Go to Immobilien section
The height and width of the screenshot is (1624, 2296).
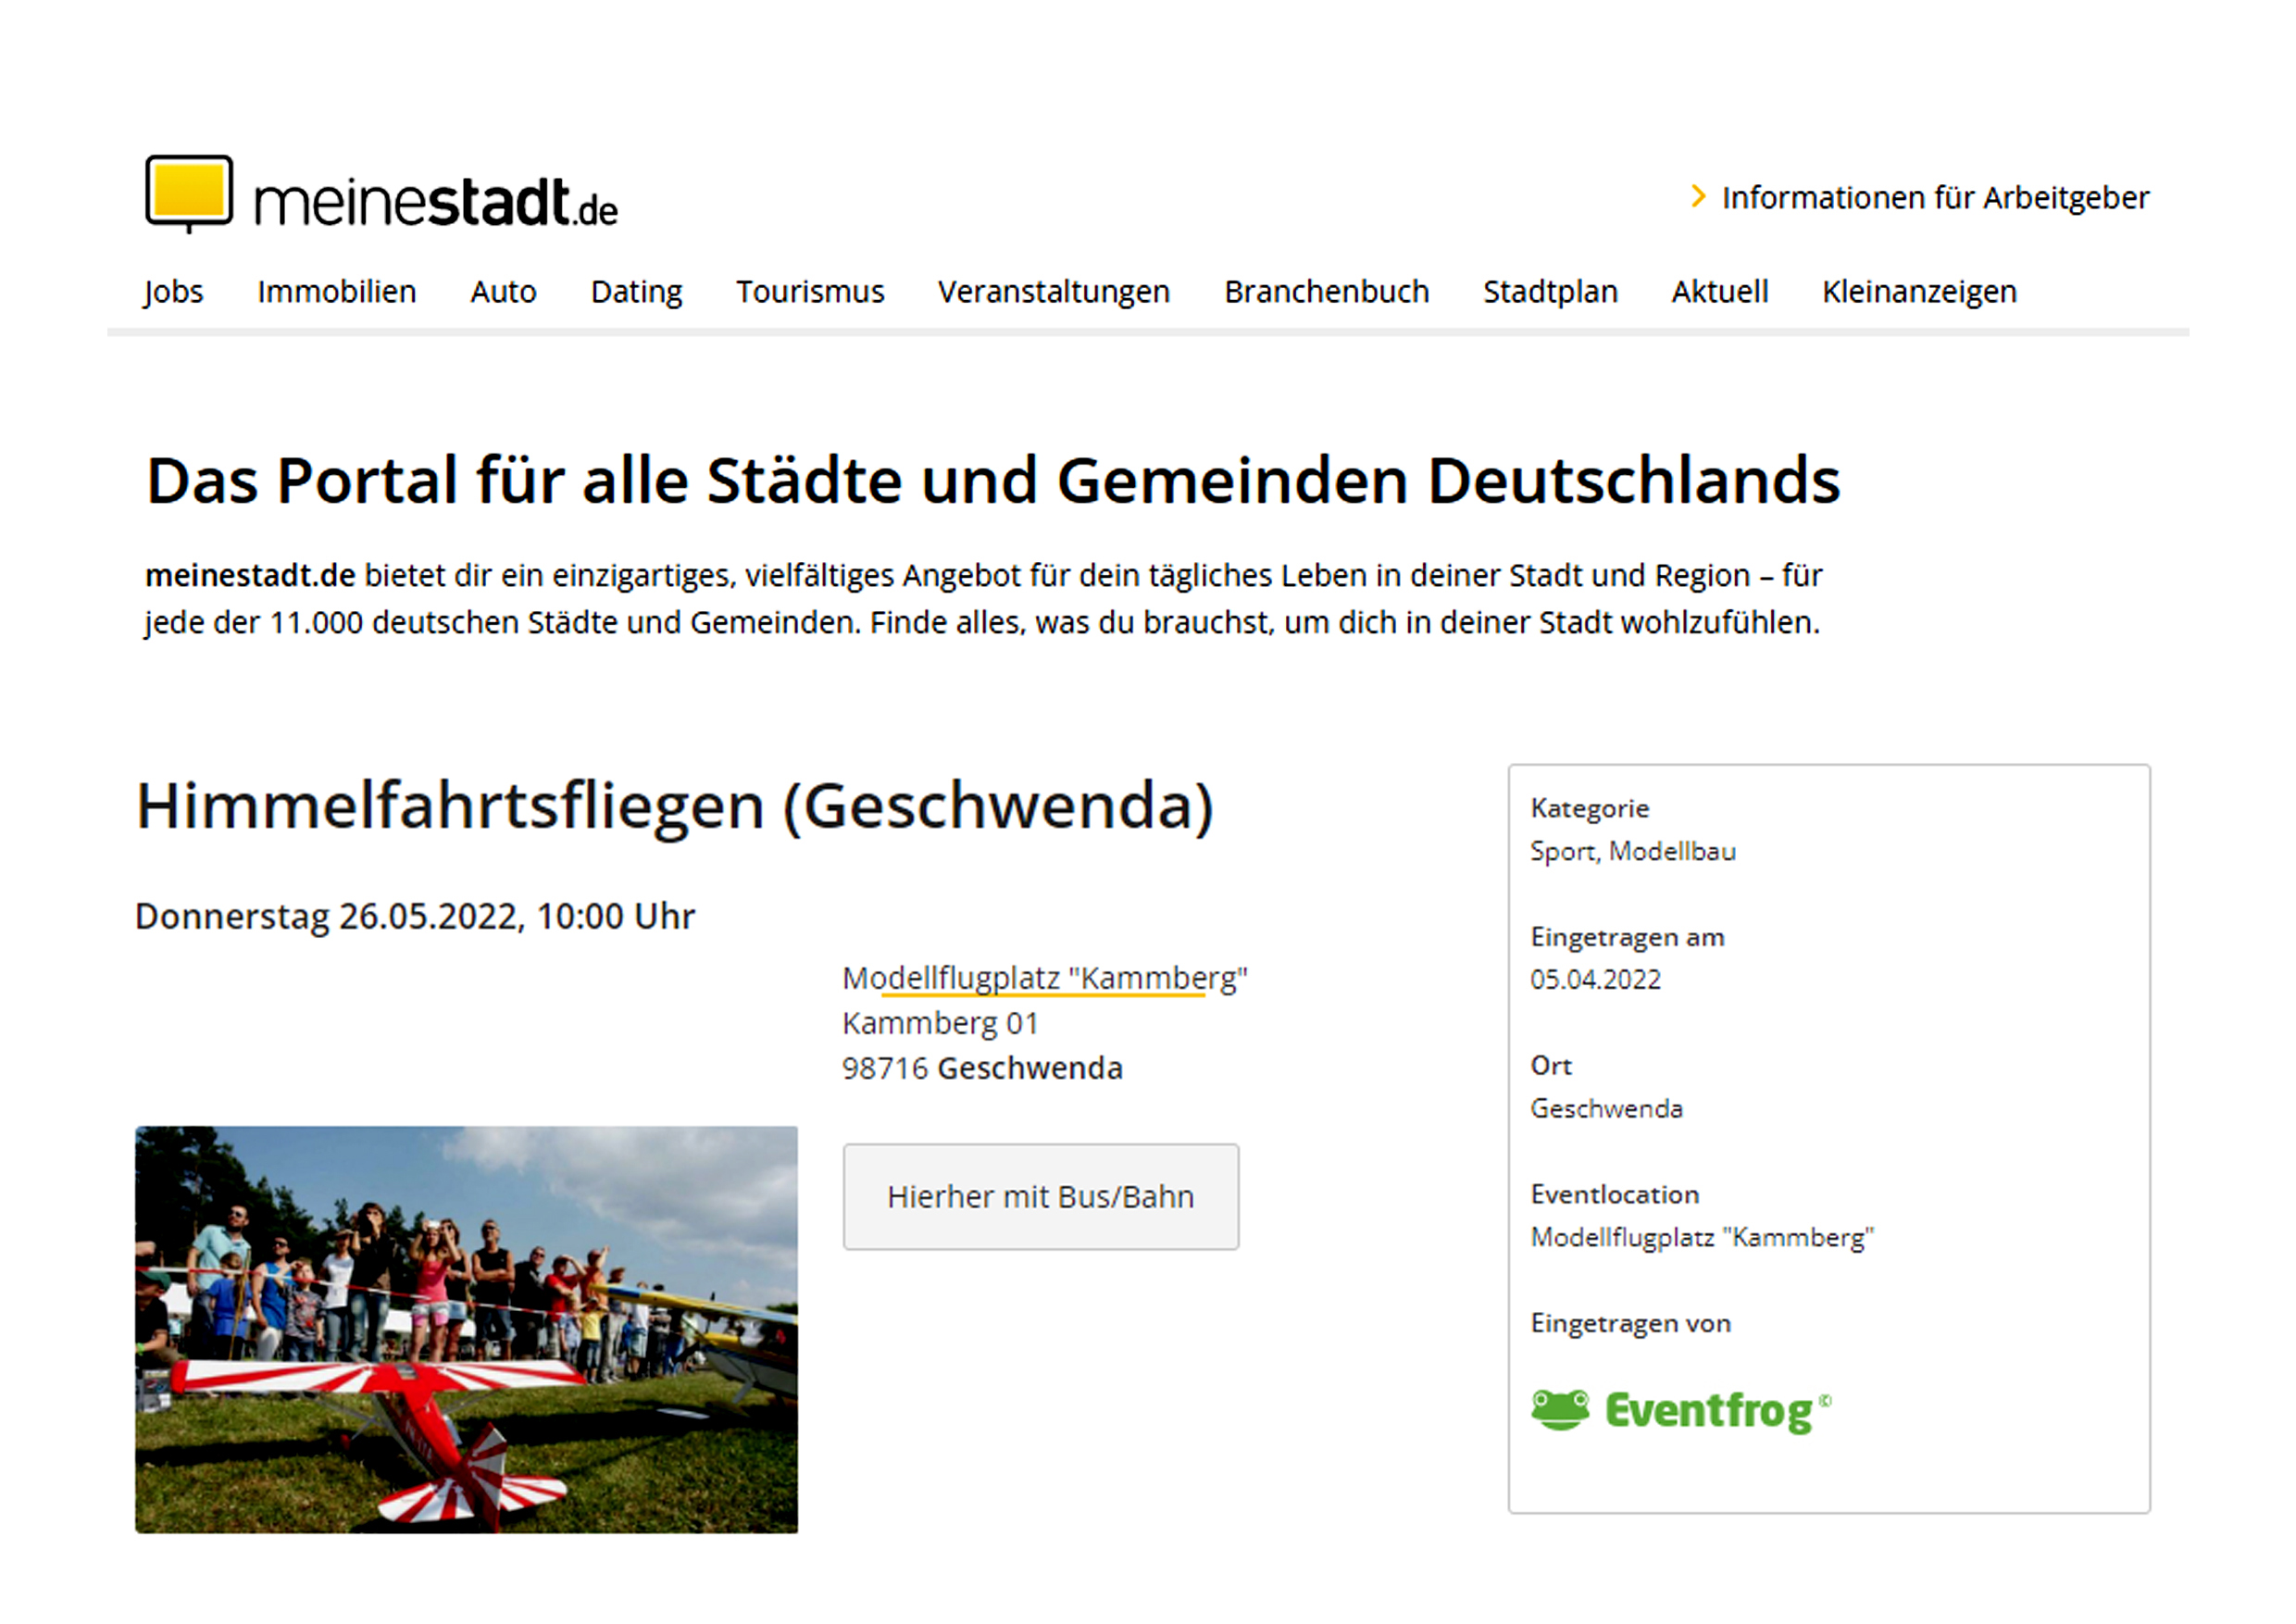click(x=336, y=292)
